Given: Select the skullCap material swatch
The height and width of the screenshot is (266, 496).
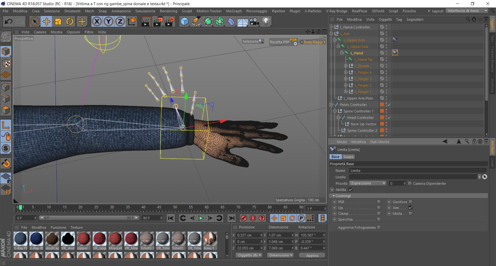Looking at the screenshot, I should tap(52, 241).
